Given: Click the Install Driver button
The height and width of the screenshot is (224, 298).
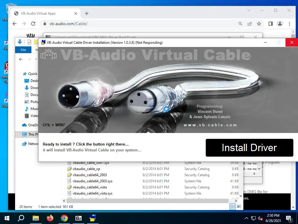Looking at the screenshot, I should [249, 148].
